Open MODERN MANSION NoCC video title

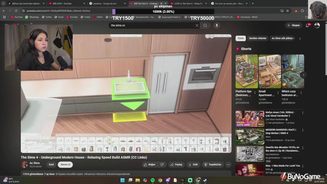[x=281, y=131]
